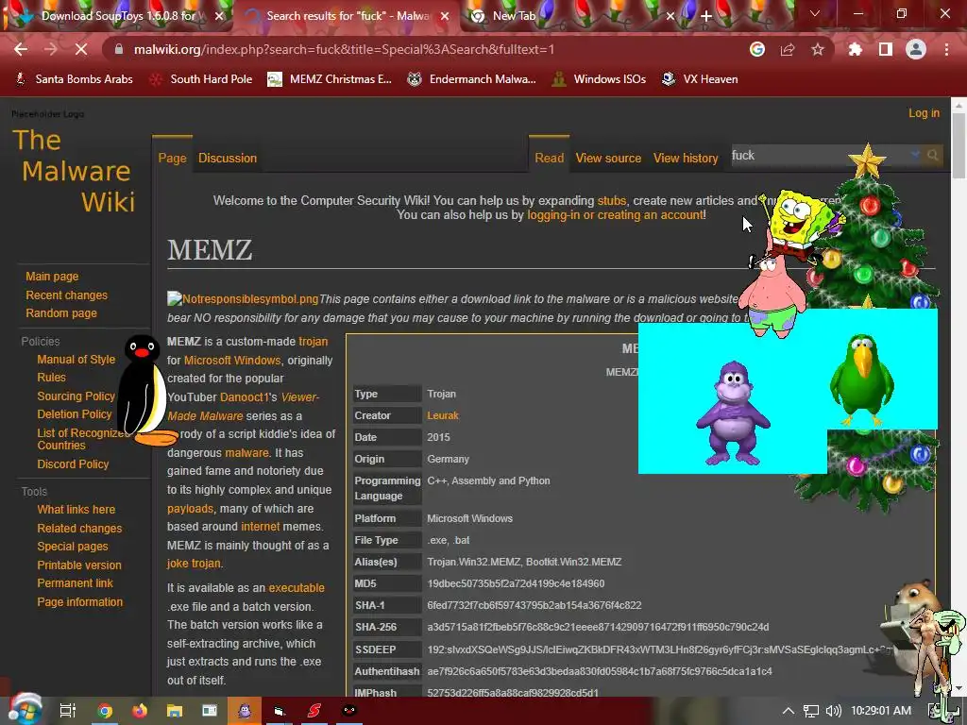
Task: Bookmark this page with the star icon
Action: coord(818,49)
